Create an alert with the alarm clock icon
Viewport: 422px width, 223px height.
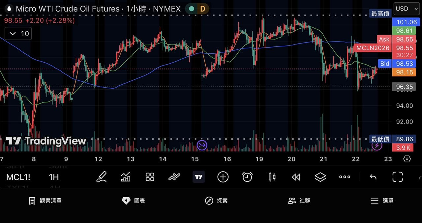(247, 177)
